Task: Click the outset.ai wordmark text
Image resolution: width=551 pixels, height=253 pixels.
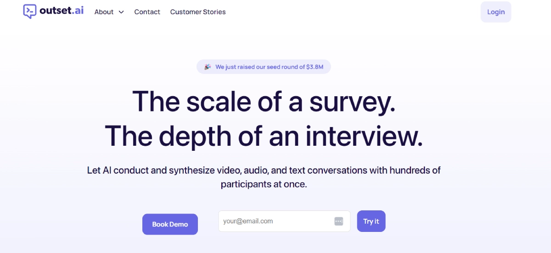Action: pyautogui.click(x=62, y=11)
